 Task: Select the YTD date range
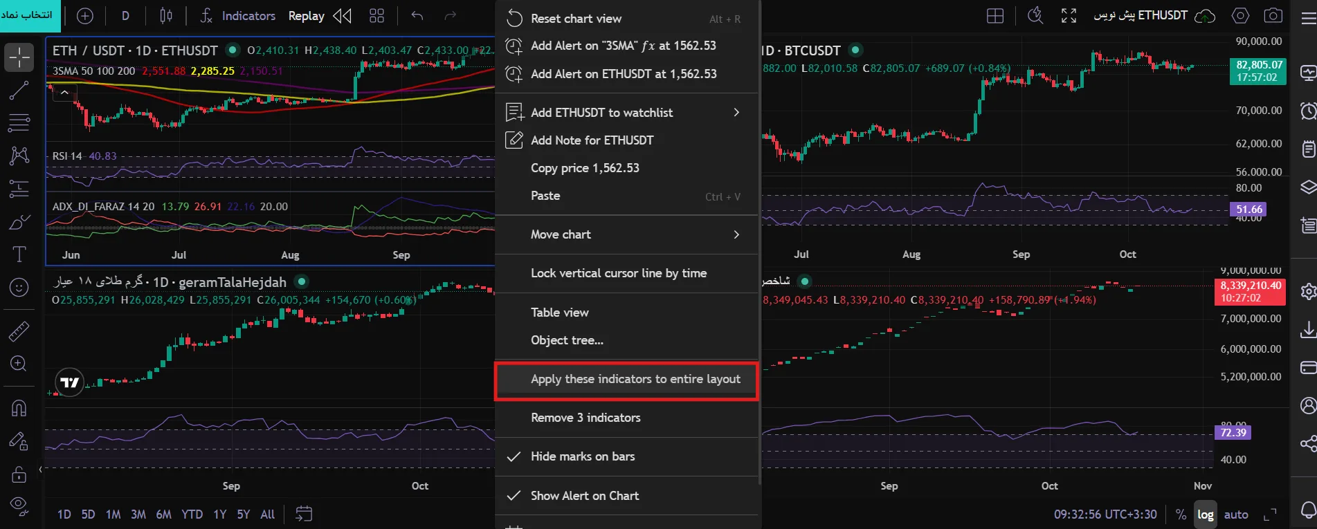tap(192, 514)
